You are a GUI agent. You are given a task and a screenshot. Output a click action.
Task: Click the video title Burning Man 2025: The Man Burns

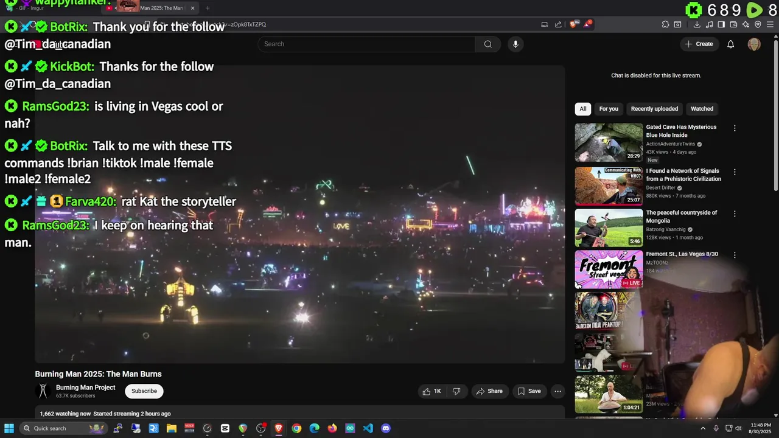[98, 374]
